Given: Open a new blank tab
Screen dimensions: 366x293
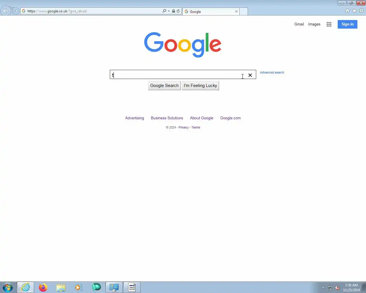Looking at the screenshot, I should click(x=244, y=11).
